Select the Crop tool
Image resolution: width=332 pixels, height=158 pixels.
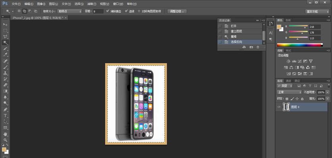[x=5, y=49]
